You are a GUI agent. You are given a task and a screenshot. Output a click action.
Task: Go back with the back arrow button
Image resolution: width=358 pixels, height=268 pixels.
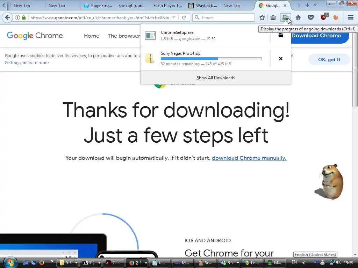click(7, 17)
